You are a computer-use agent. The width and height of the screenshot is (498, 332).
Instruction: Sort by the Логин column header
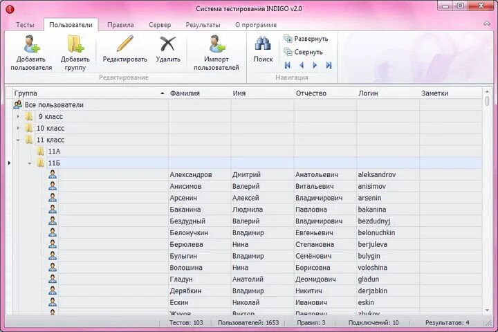388,93
